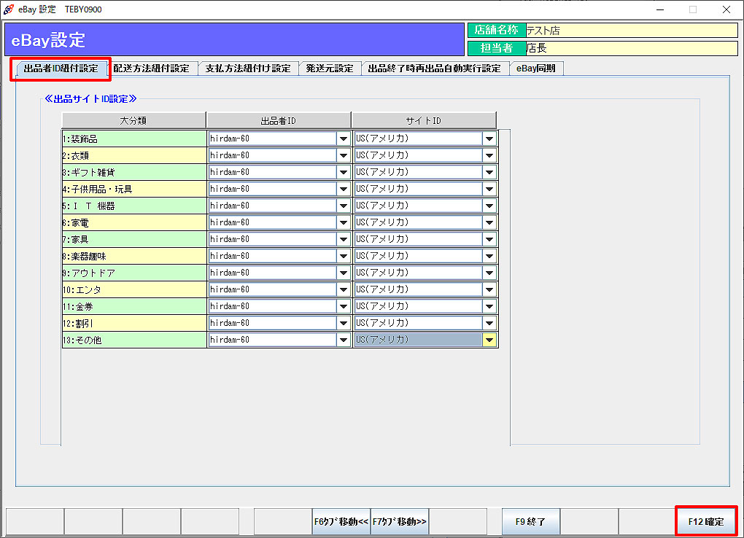Open サイトID dropdown for 13:その他

tap(489, 340)
